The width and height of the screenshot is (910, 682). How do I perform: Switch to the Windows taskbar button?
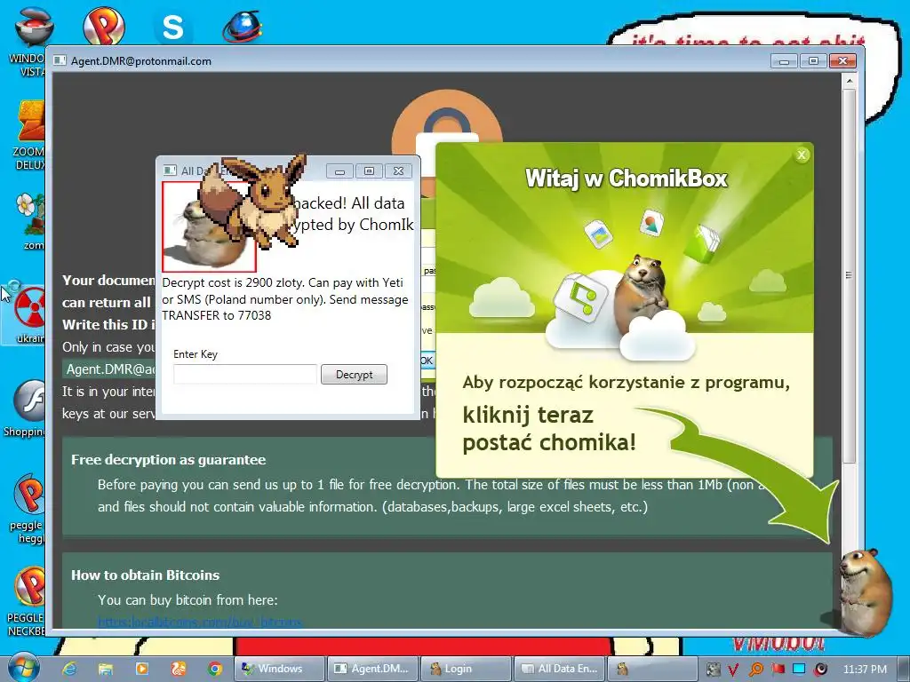click(278, 669)
